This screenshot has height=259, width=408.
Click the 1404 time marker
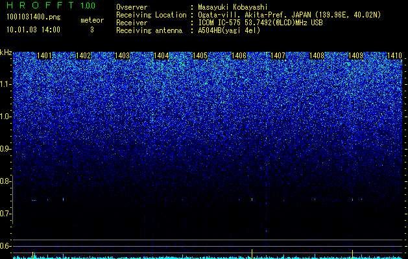click(x=161, y=56)
